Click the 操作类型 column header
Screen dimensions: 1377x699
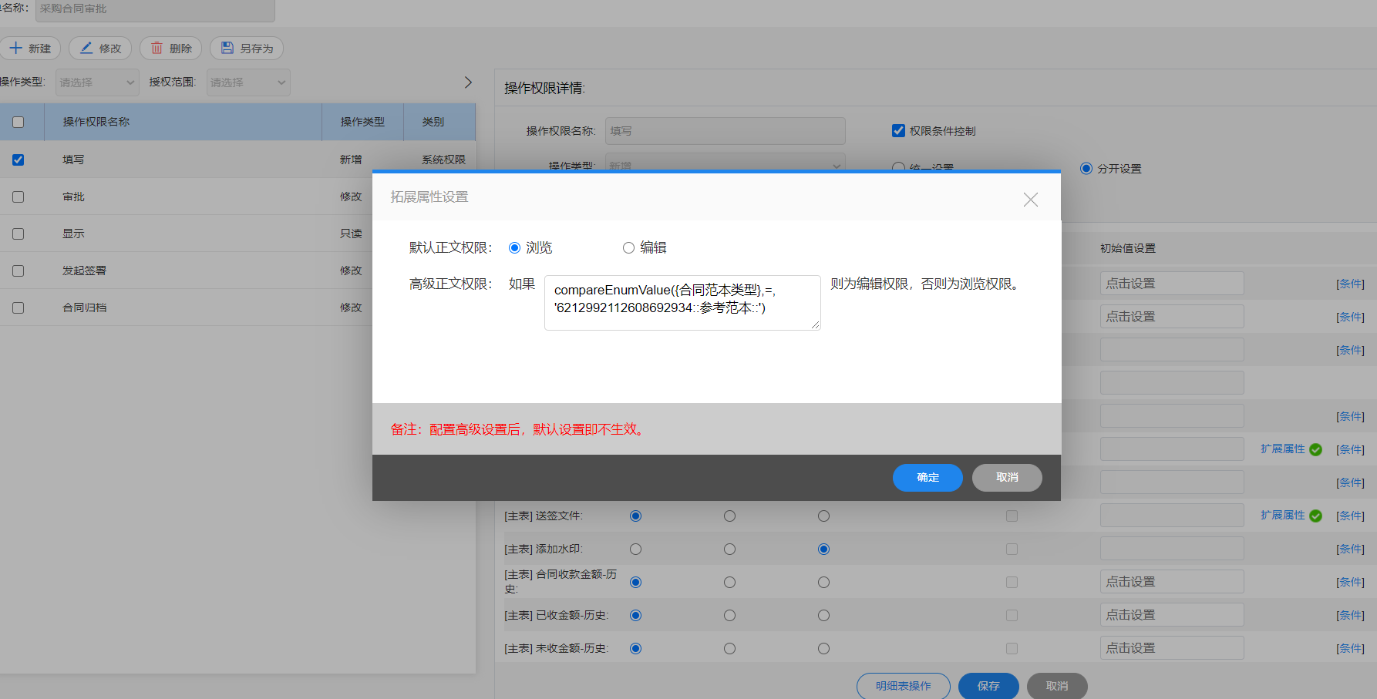(362, 122)
